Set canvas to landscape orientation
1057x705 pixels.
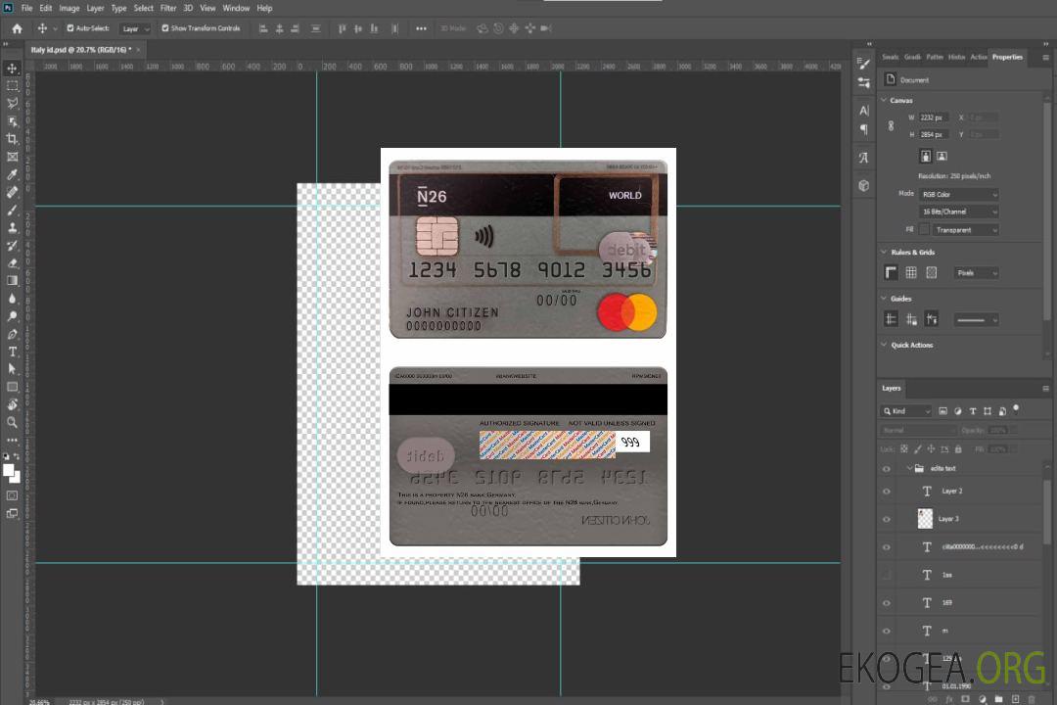point(942,157)
